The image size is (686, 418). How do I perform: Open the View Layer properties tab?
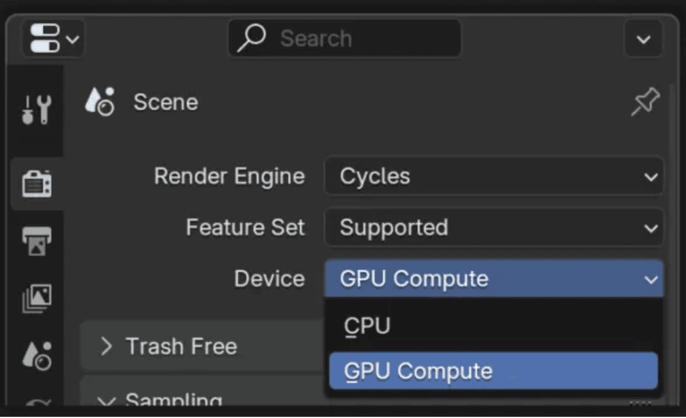pyautogui.click(x=37, y=298)
